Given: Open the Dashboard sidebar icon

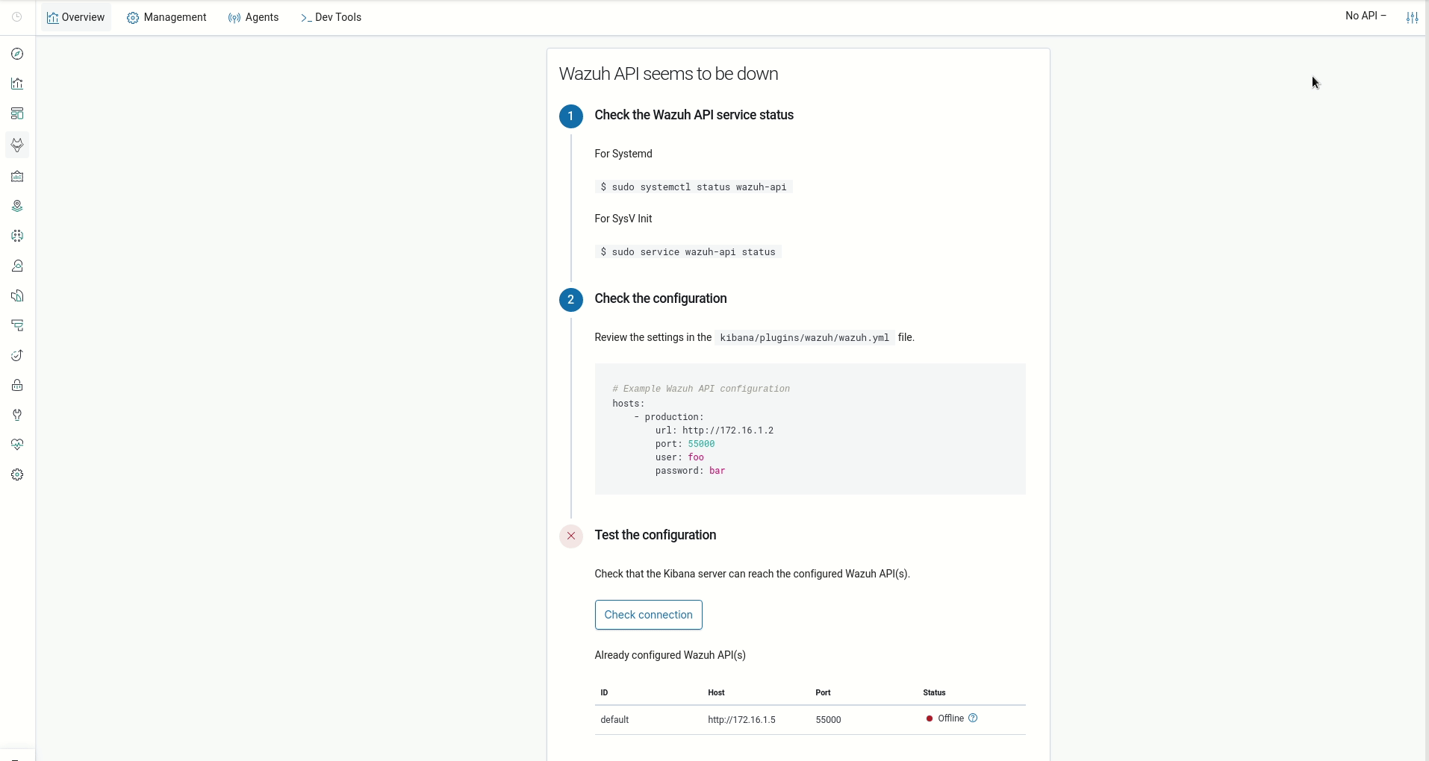Looking at the screenshot, I should pos(16,113).
